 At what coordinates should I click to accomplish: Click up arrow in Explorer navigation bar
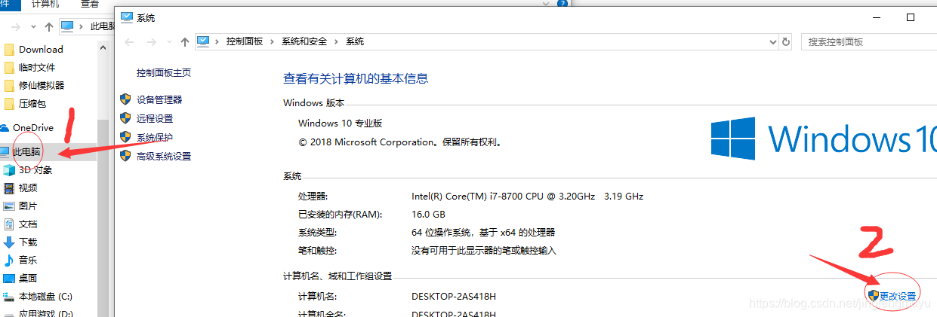pyautogui.click(x=48, y=26)
